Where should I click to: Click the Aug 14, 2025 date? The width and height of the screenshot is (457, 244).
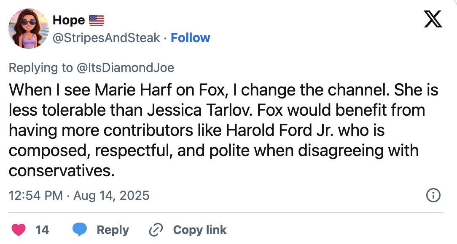point(111,196)
